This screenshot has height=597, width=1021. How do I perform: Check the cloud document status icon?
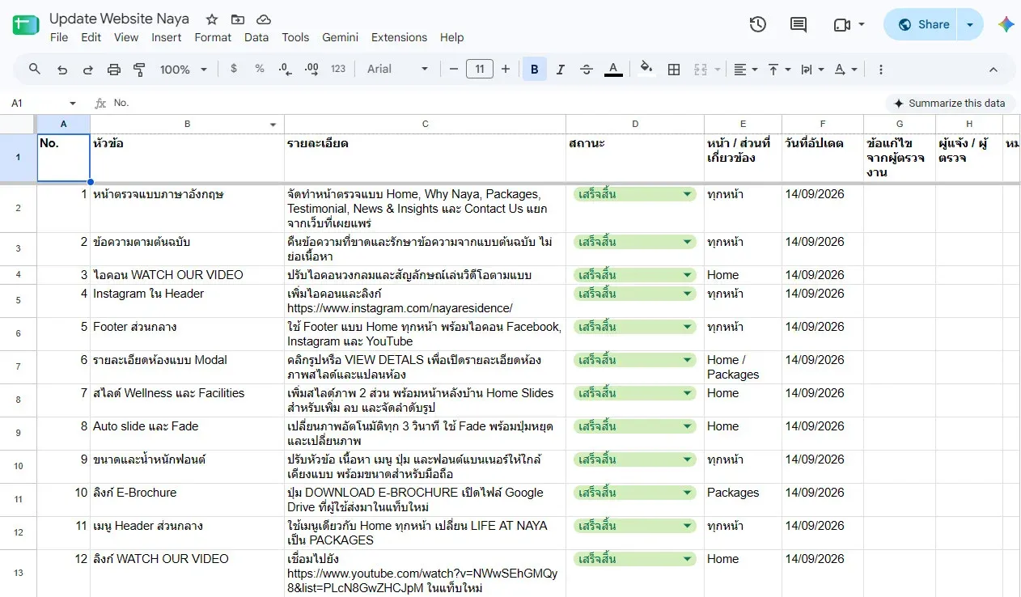pyautogui.click(x=264, y=19)
